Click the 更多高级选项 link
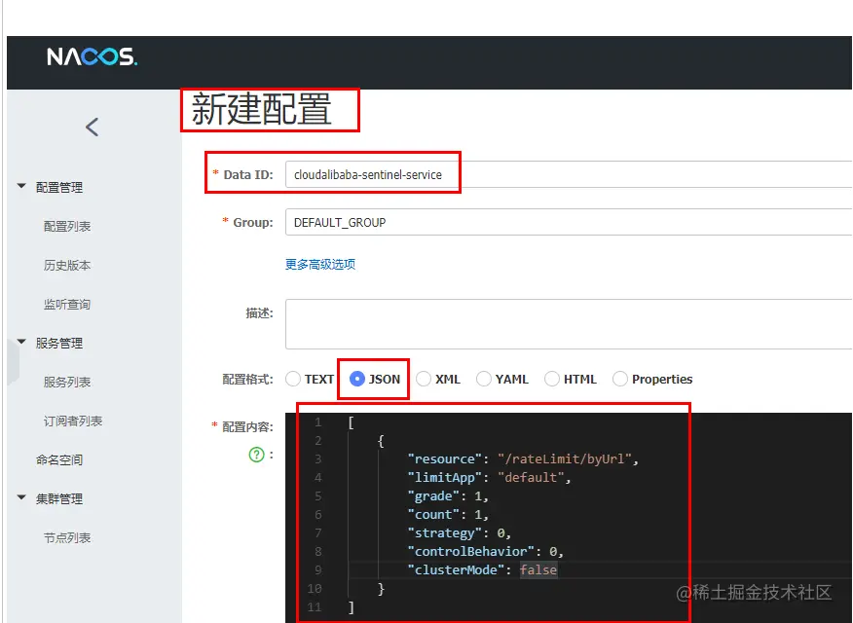The width and height of the screenshot is (853, 623). coord(320,264)
